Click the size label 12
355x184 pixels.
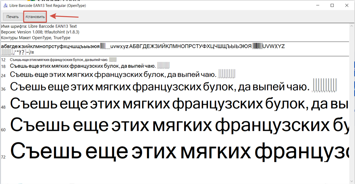pos(3,60)
